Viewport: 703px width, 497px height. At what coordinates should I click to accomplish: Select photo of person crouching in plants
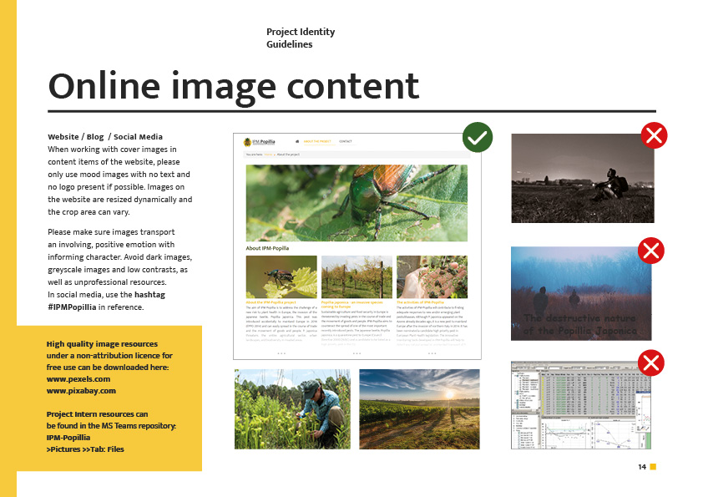click(291, 408)
